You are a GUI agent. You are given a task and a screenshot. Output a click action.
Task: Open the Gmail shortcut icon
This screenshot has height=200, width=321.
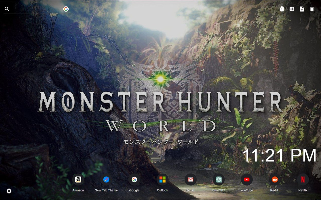pyautogui.click(x=191, y=179)
